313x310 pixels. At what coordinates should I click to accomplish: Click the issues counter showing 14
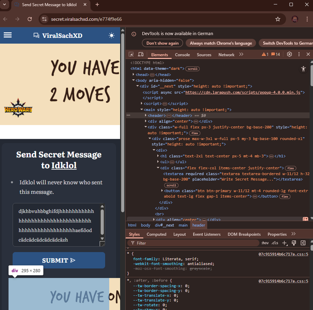[275, 54]
